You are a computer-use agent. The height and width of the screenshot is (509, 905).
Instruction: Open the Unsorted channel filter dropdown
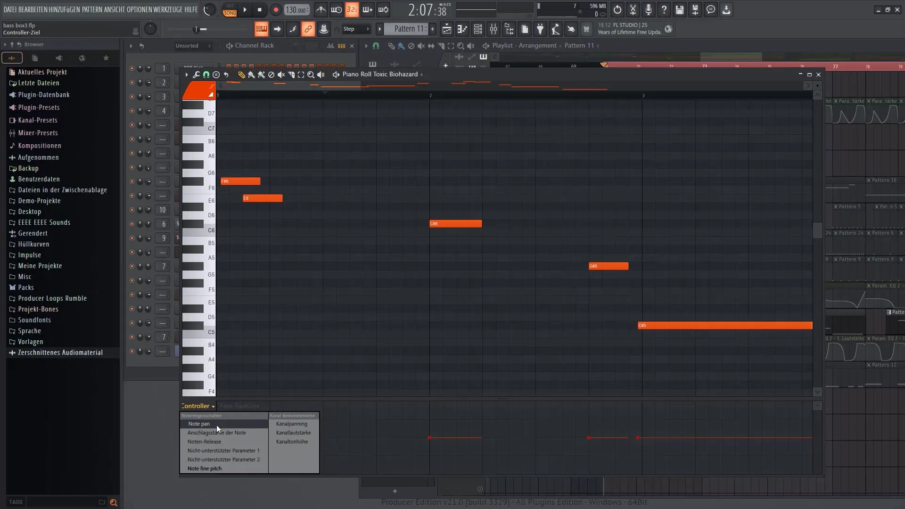click(193, 46)
